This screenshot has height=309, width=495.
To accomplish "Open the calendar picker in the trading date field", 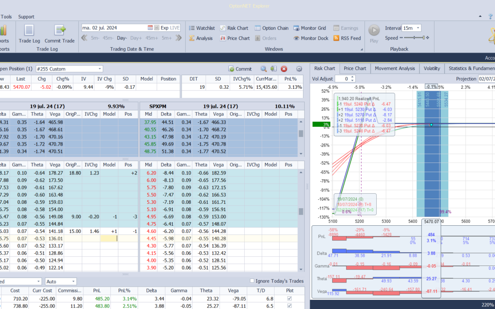I will point(150,28).
